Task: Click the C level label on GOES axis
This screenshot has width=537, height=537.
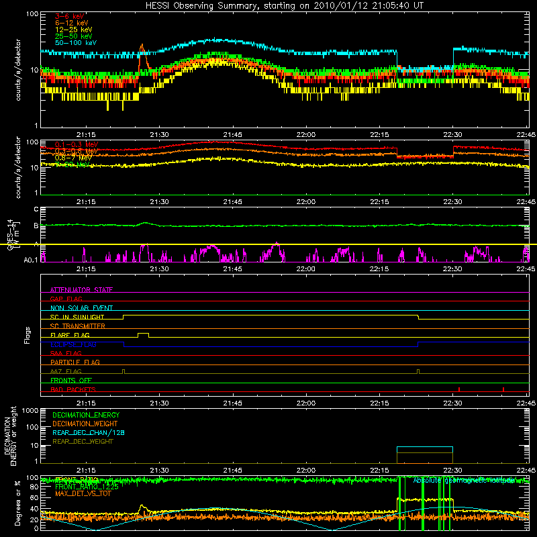Action: [x=36, y=209]
